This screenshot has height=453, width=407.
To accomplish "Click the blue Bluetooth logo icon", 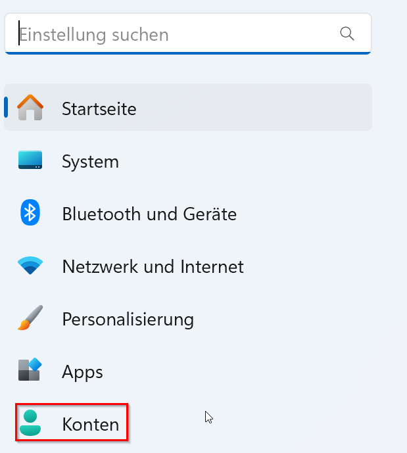I will pyautogui.click(x=30, y=212).
